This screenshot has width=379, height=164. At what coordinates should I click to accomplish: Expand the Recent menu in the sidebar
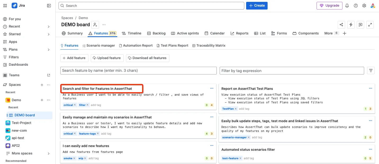point(49,26)
